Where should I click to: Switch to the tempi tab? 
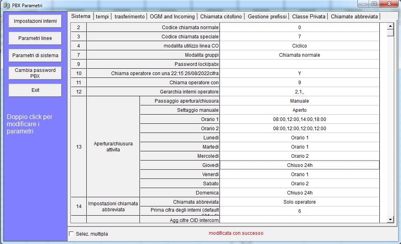pos(102,17)
